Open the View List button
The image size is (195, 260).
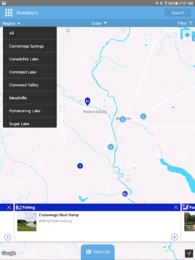coord(98,252)
